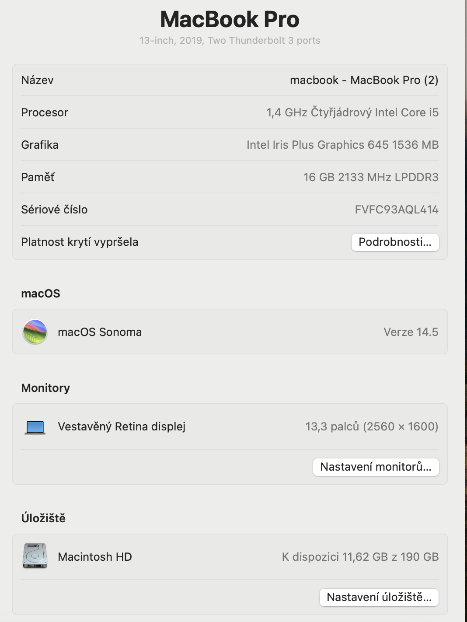Click the built-in Retina display laptop icon

(35, 427)
